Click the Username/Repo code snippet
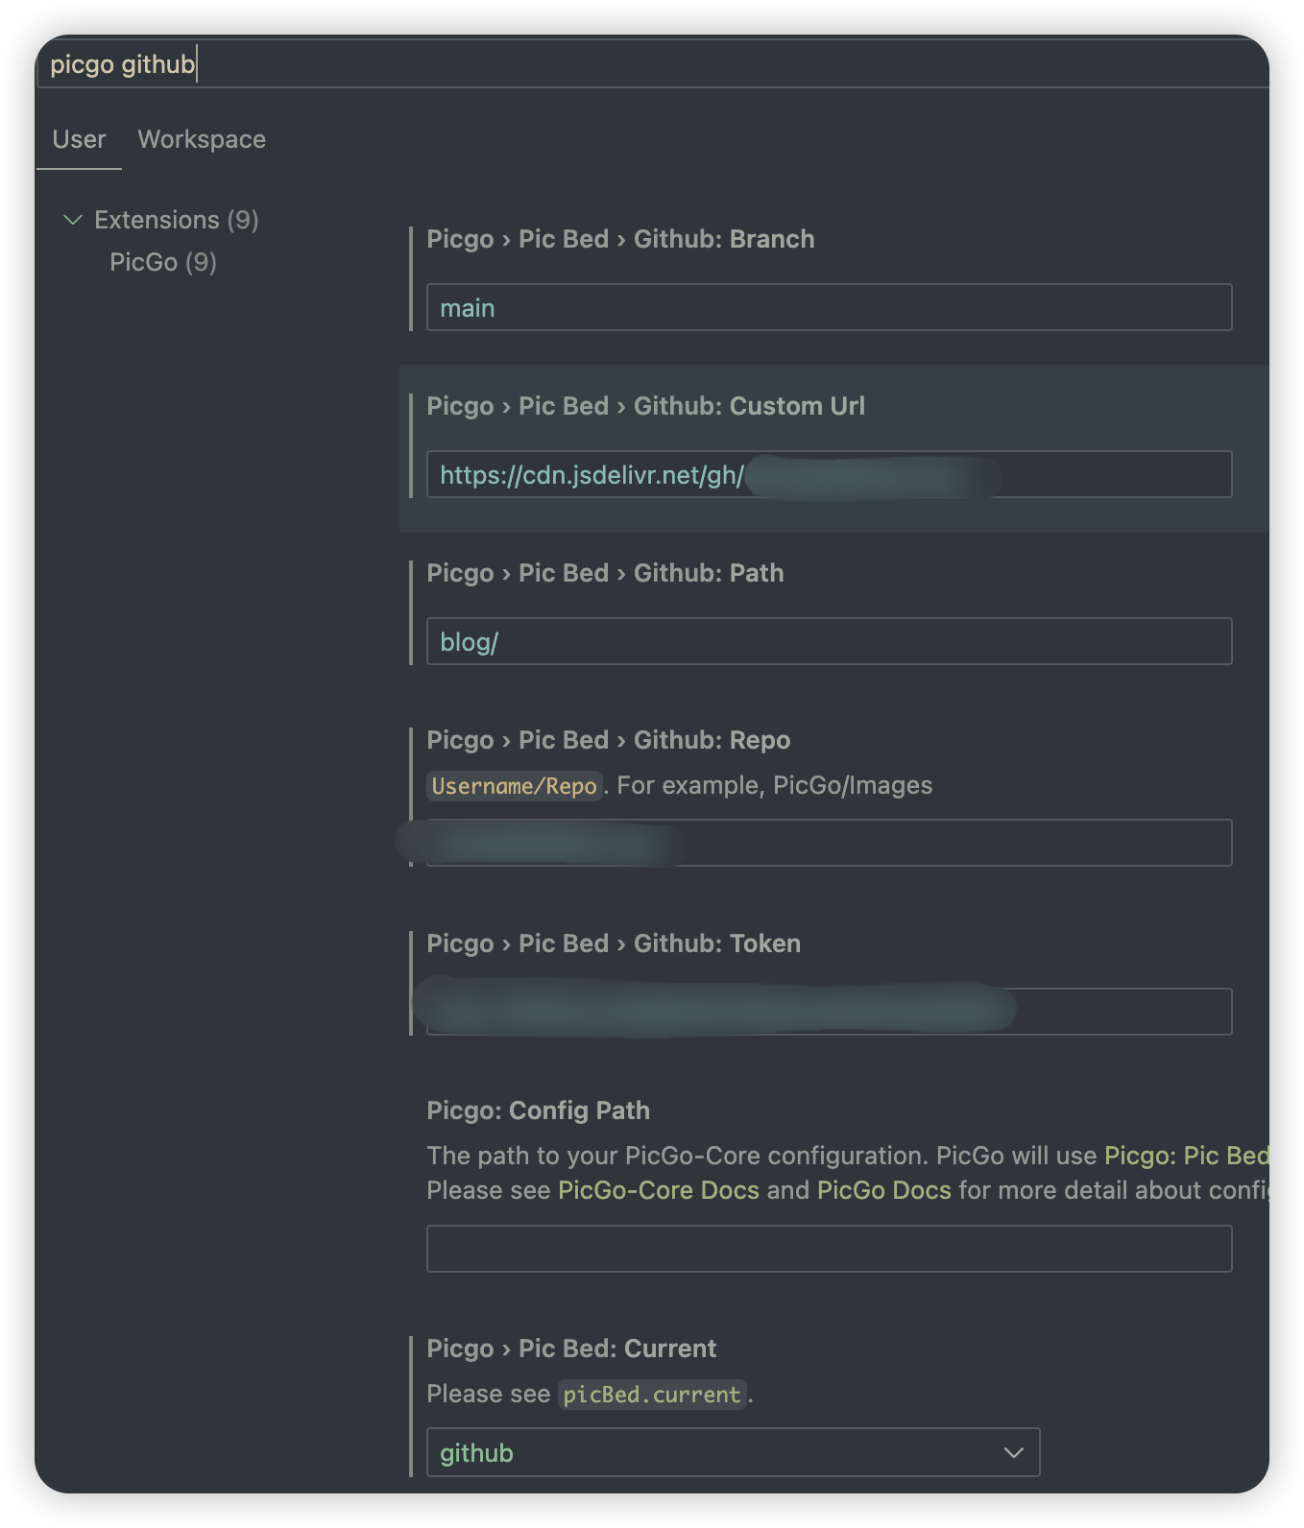 (515, 784)
